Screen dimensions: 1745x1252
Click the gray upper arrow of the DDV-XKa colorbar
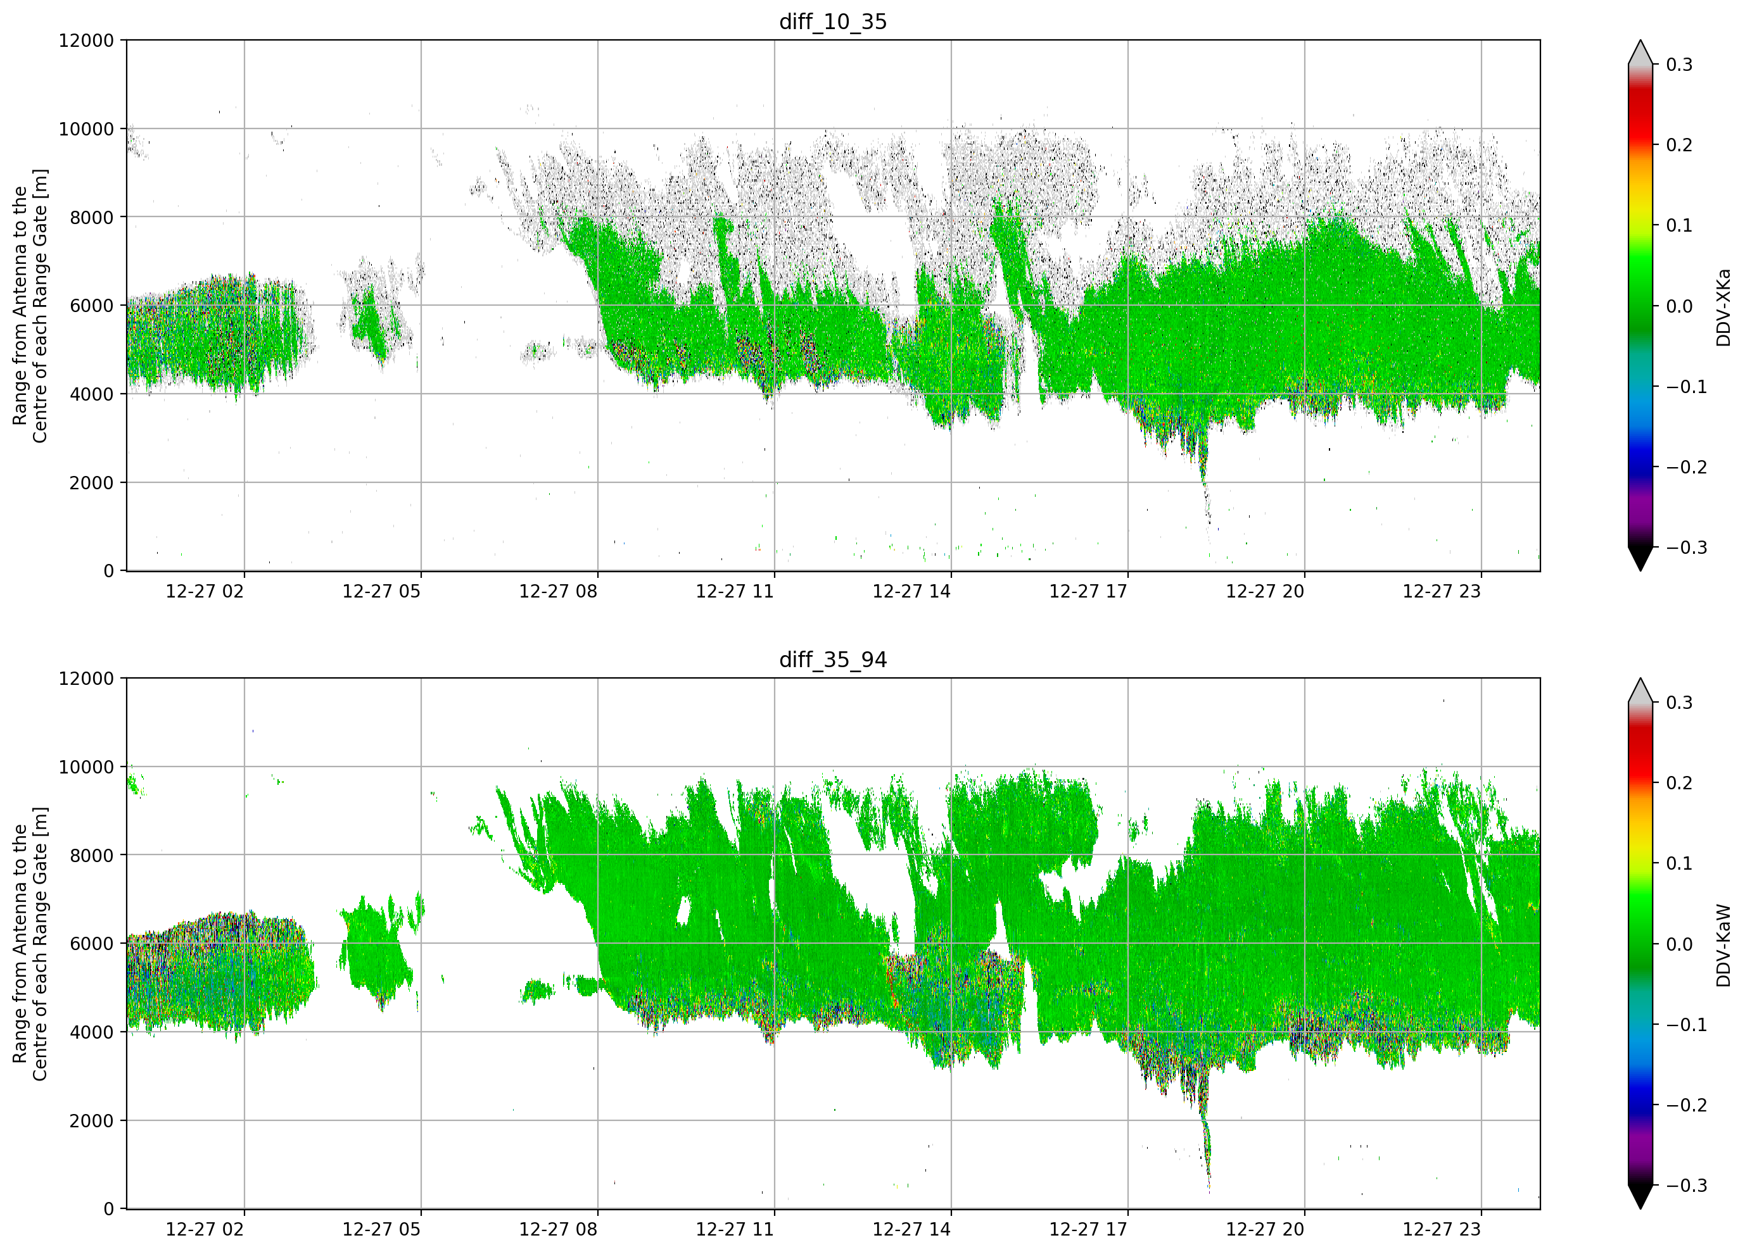pos(1640,53)
